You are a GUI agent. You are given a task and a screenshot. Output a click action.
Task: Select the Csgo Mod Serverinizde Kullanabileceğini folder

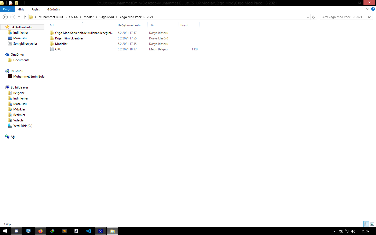tap(84, 33)
